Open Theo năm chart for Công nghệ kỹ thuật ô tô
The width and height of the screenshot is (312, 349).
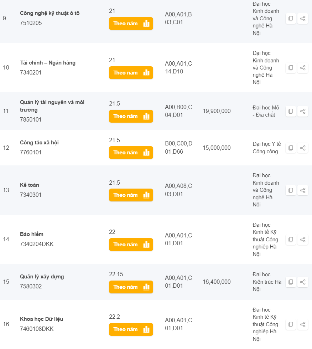coord(131,24)
